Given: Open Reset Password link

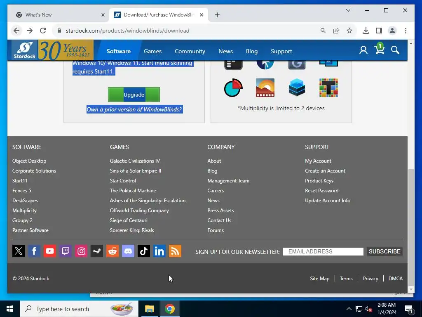Looking at the screenshot, I should click(321, 191).
